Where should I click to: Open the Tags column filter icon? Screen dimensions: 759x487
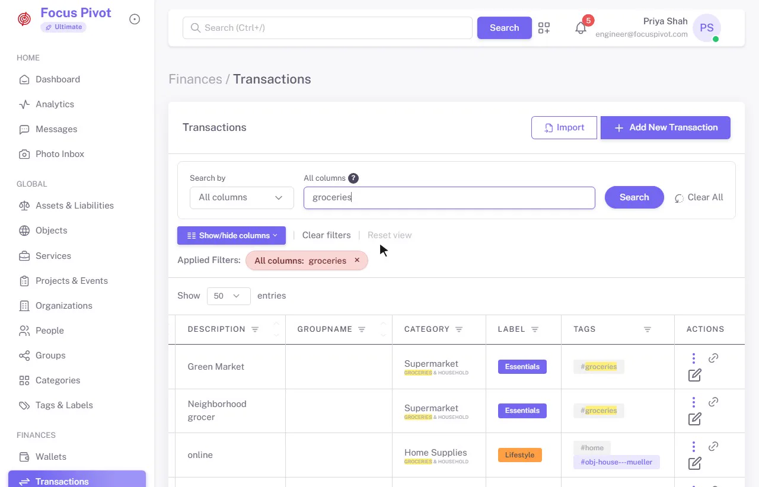648,329
